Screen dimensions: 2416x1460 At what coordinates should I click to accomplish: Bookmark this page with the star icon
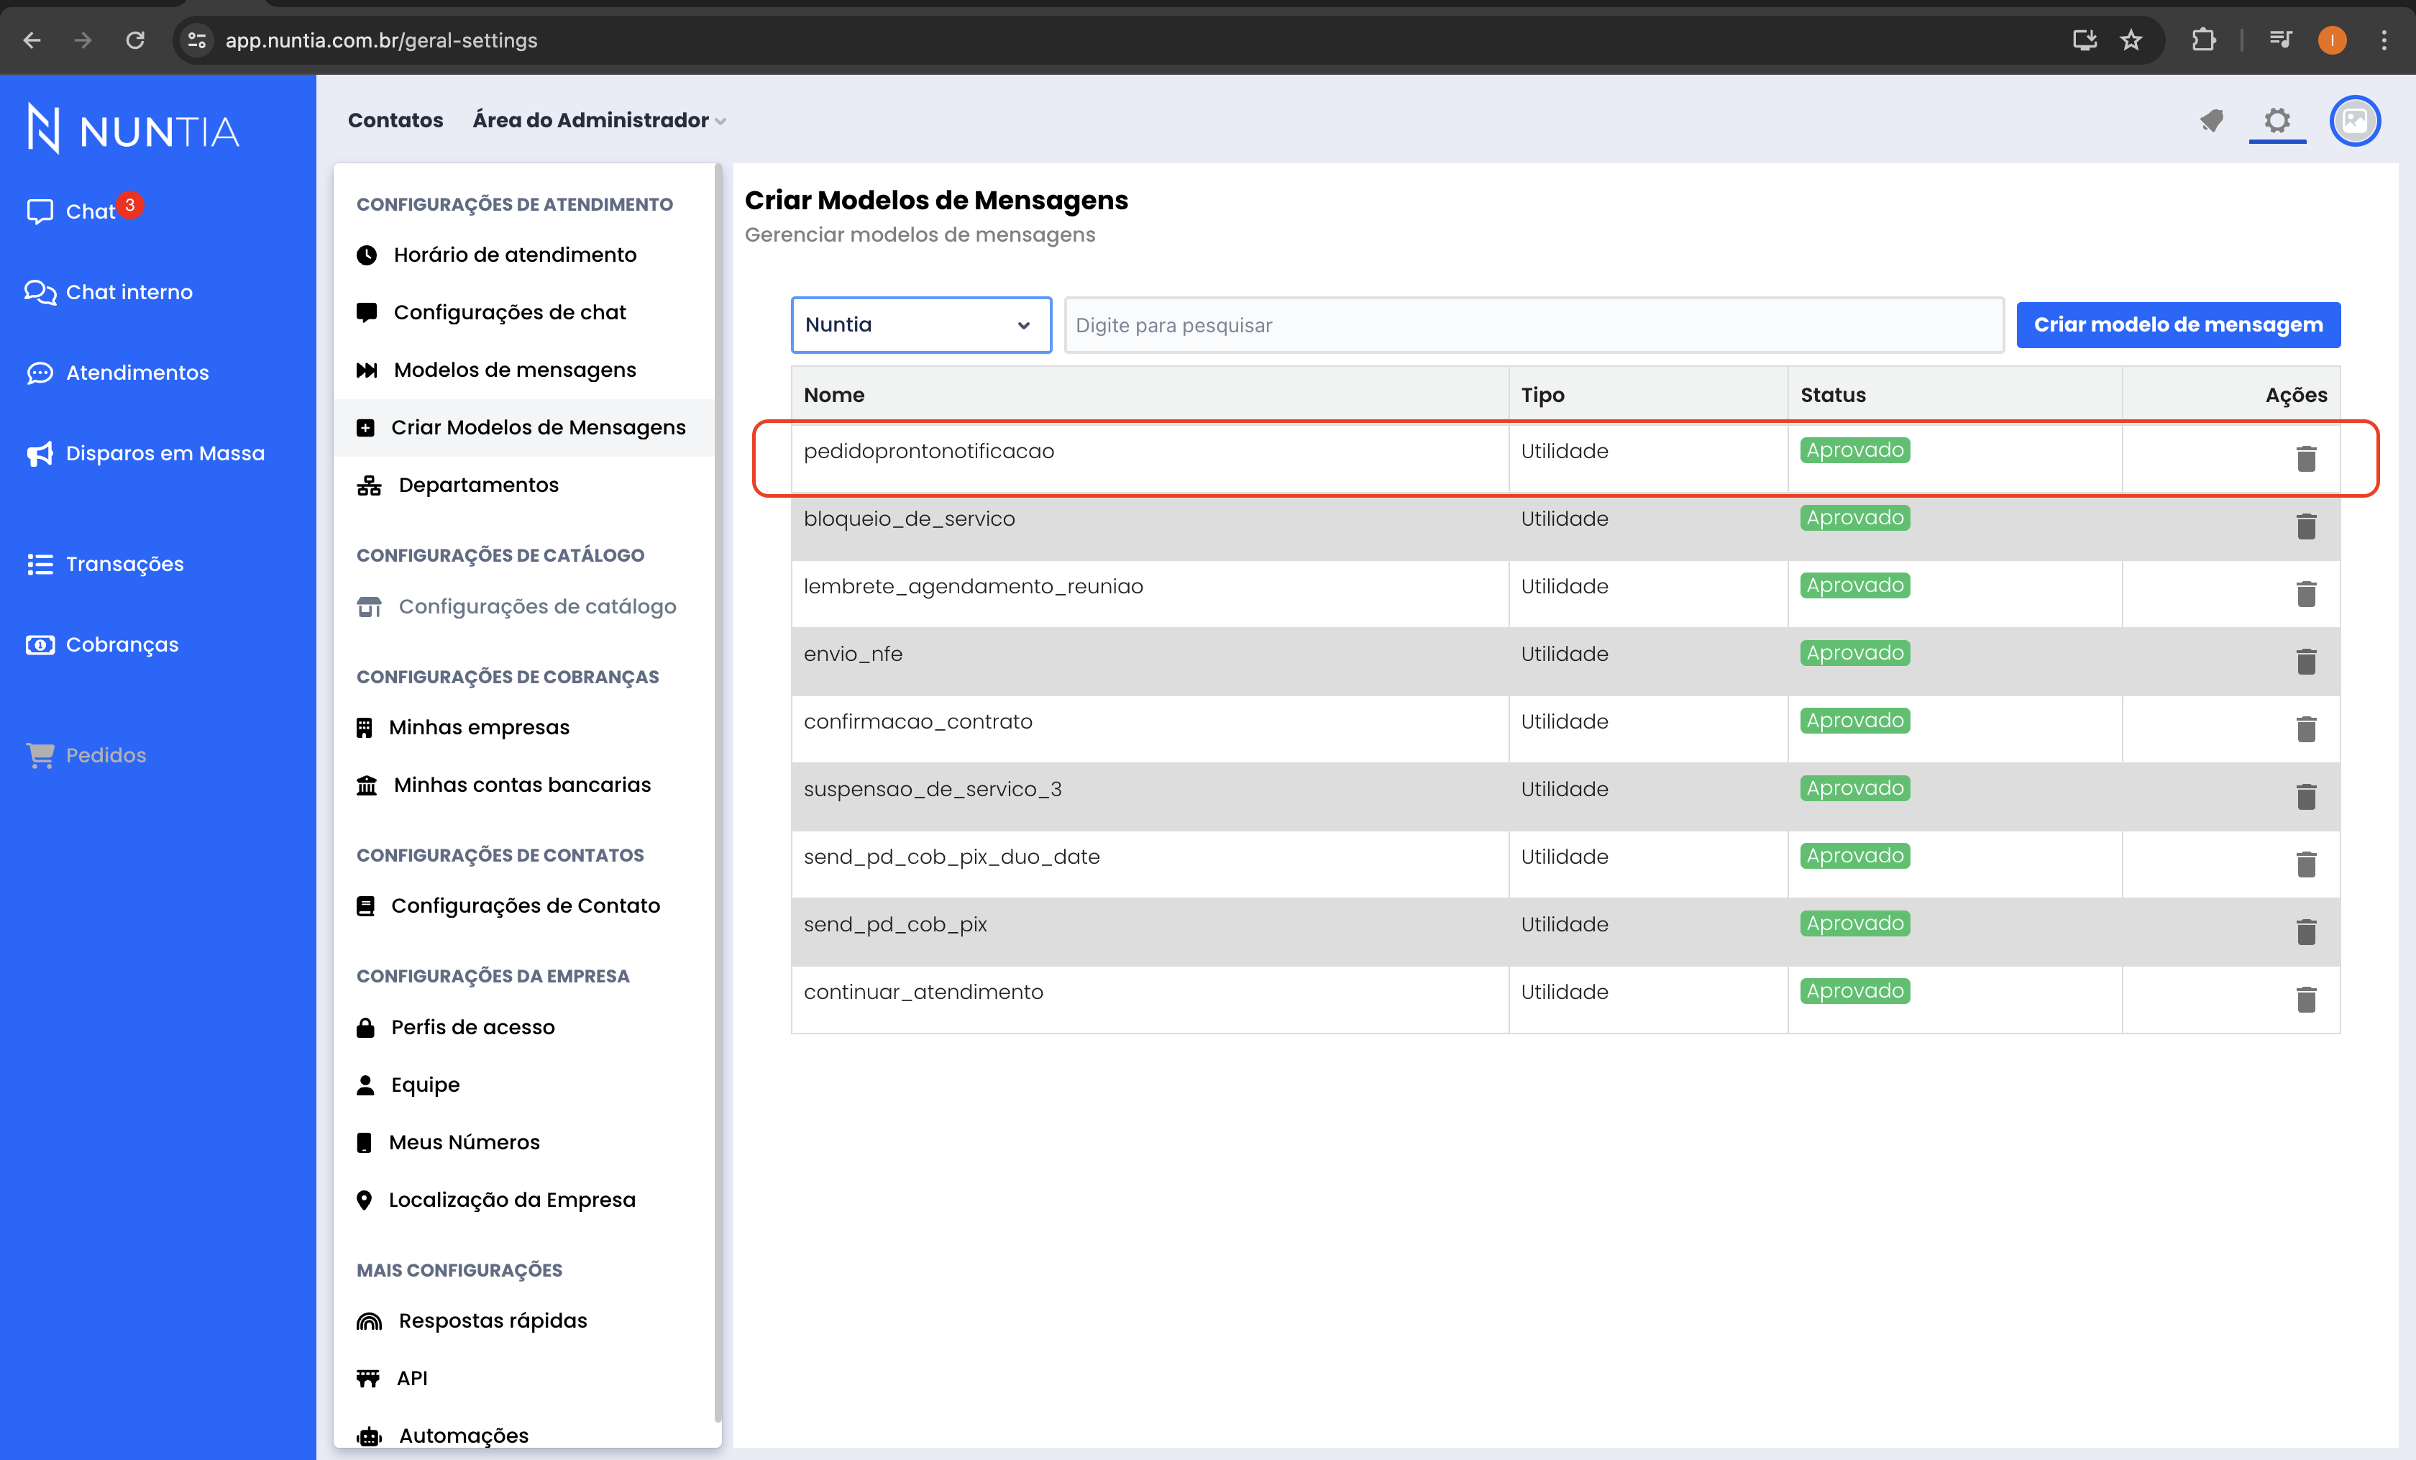pos(2131,40)
